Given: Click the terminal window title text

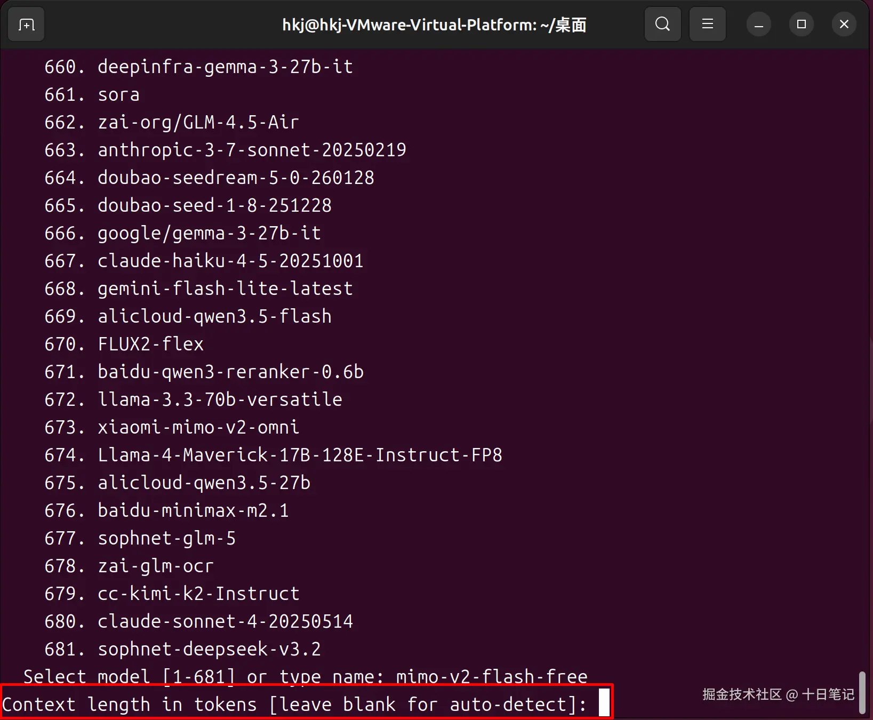Looking at the screenshot, I should pyautogui.click(x=434, y=25).
